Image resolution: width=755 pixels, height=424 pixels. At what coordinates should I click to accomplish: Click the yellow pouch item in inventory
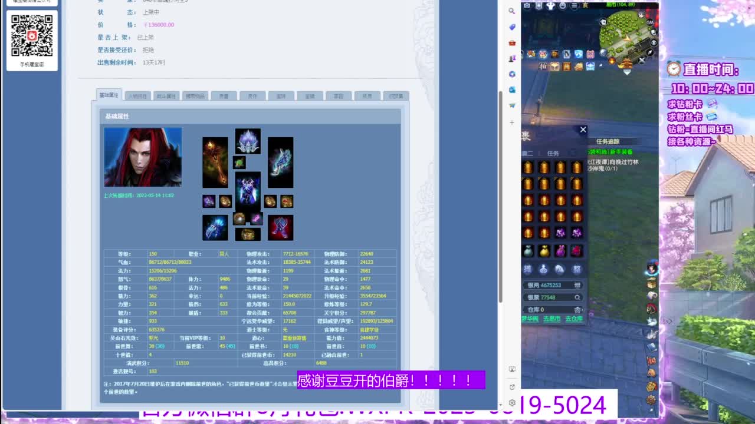[544, 251]
